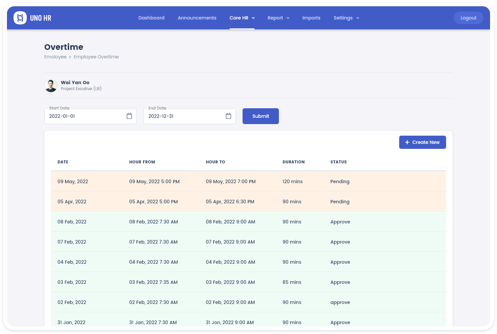The height and width of the screenshot is (334, 497).
Task: Sort by the Duration column header
Action: point(293,162)
